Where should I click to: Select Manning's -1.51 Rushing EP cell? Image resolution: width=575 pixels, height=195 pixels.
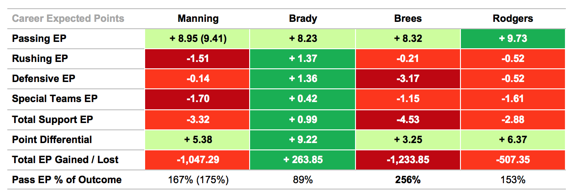click(198, 59)
